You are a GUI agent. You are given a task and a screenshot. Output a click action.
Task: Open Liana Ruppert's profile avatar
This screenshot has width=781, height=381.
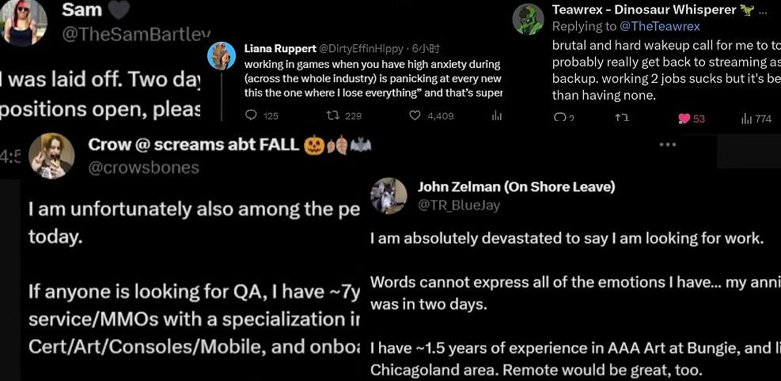click(x=222, y=55)
